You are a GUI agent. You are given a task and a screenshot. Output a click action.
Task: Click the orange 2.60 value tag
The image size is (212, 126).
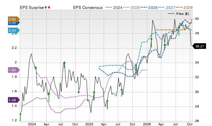pos(14,19)
